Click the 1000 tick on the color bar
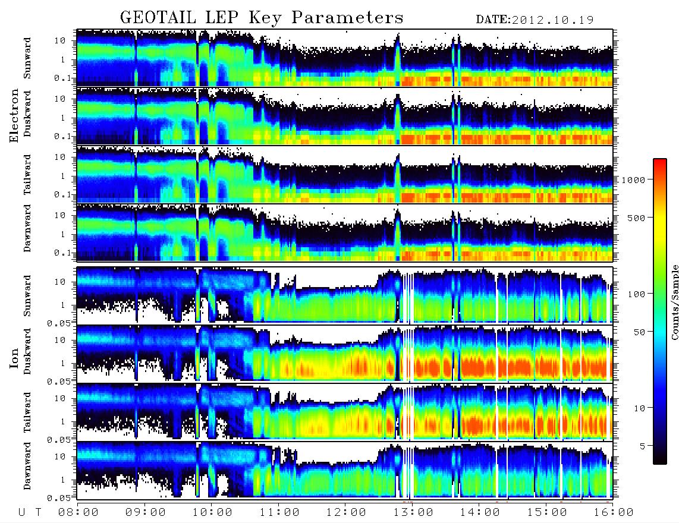This screenshot has height=523, width=679. 634,179
